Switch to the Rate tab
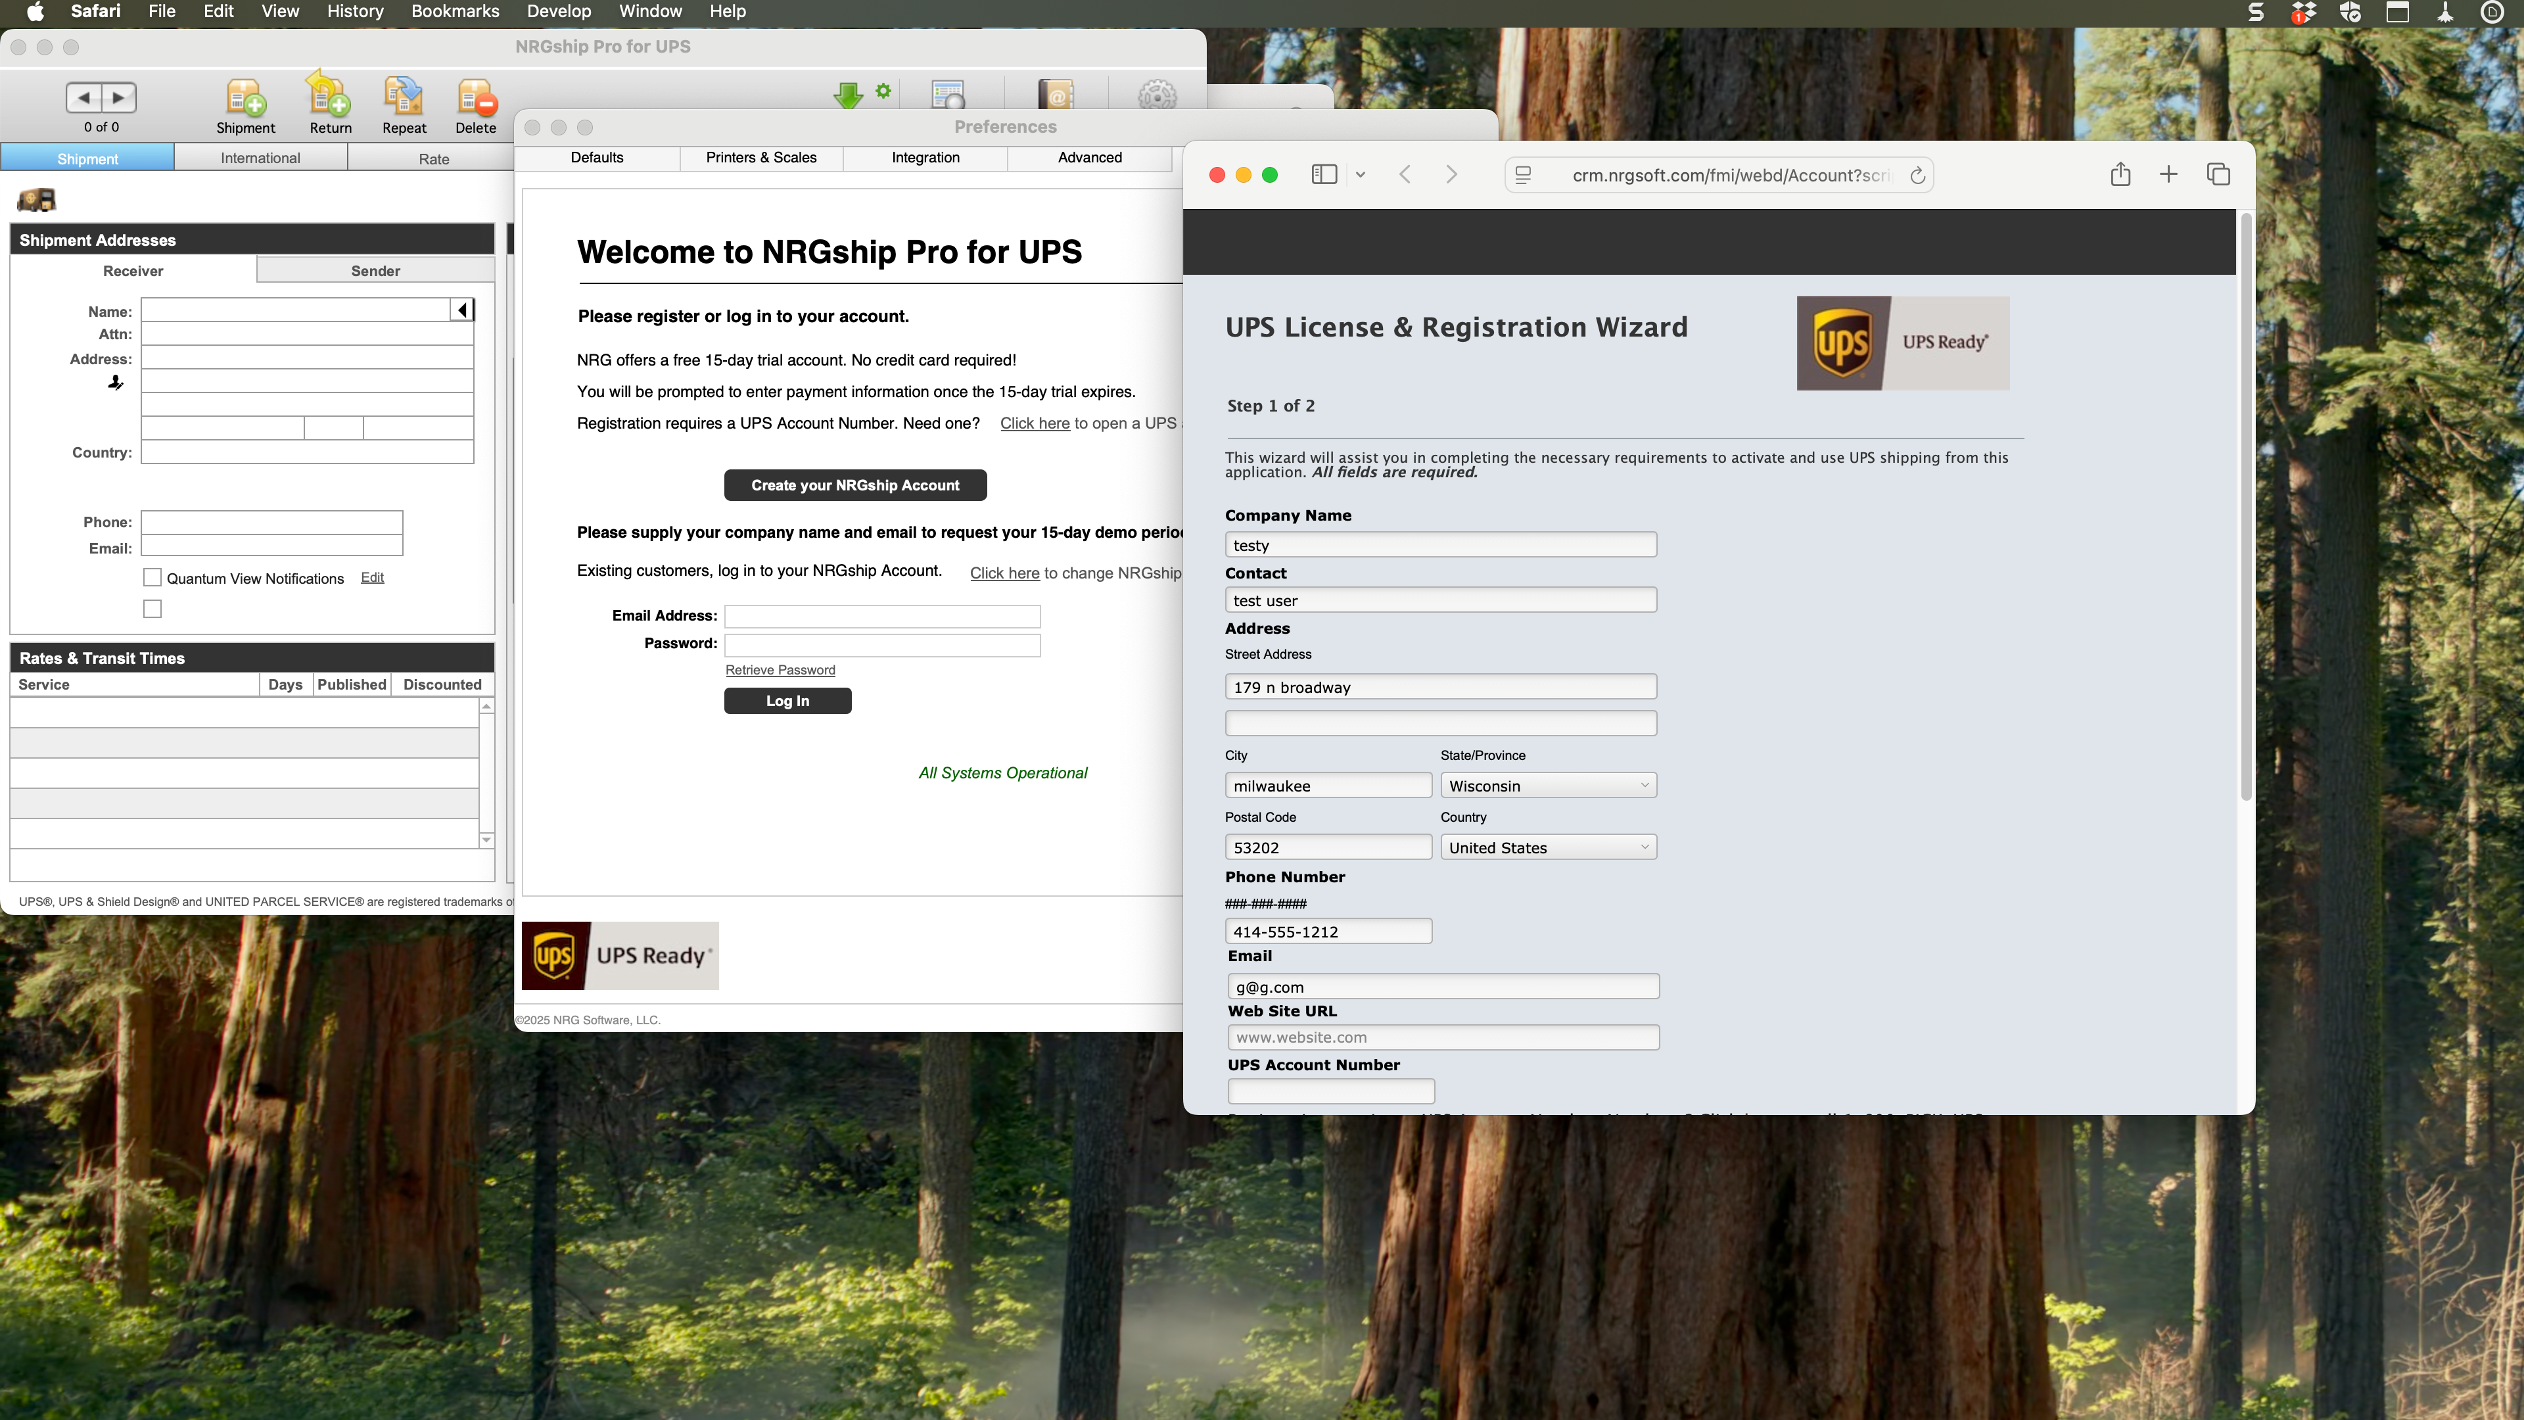 click(433, 158)
